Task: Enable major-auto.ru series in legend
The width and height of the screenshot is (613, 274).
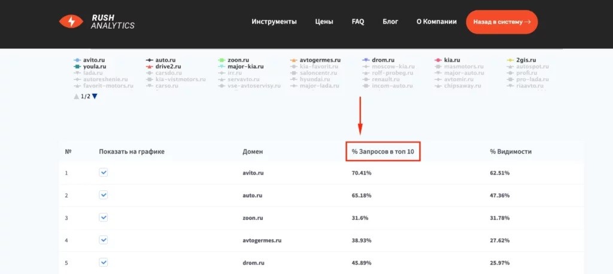Action: point(459,73)
